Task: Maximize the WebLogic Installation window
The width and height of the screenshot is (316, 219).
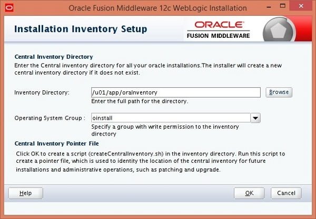Action: point(283,6)
